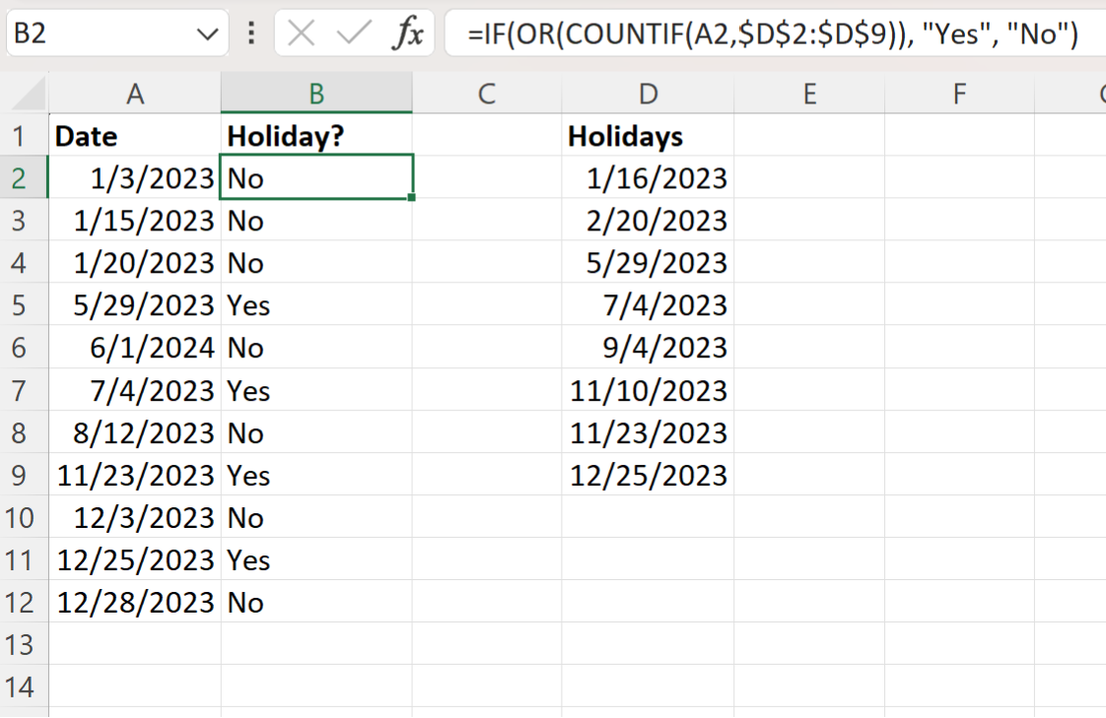Select row header 5
The width and height of the screenshot is (1106, 718).
click(23, 305)
